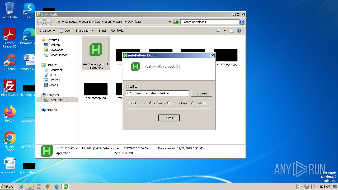Click the AutoHotkey logo in the setup dialog
The height and width of the screenshot is (190, 338).
point(135,66)
